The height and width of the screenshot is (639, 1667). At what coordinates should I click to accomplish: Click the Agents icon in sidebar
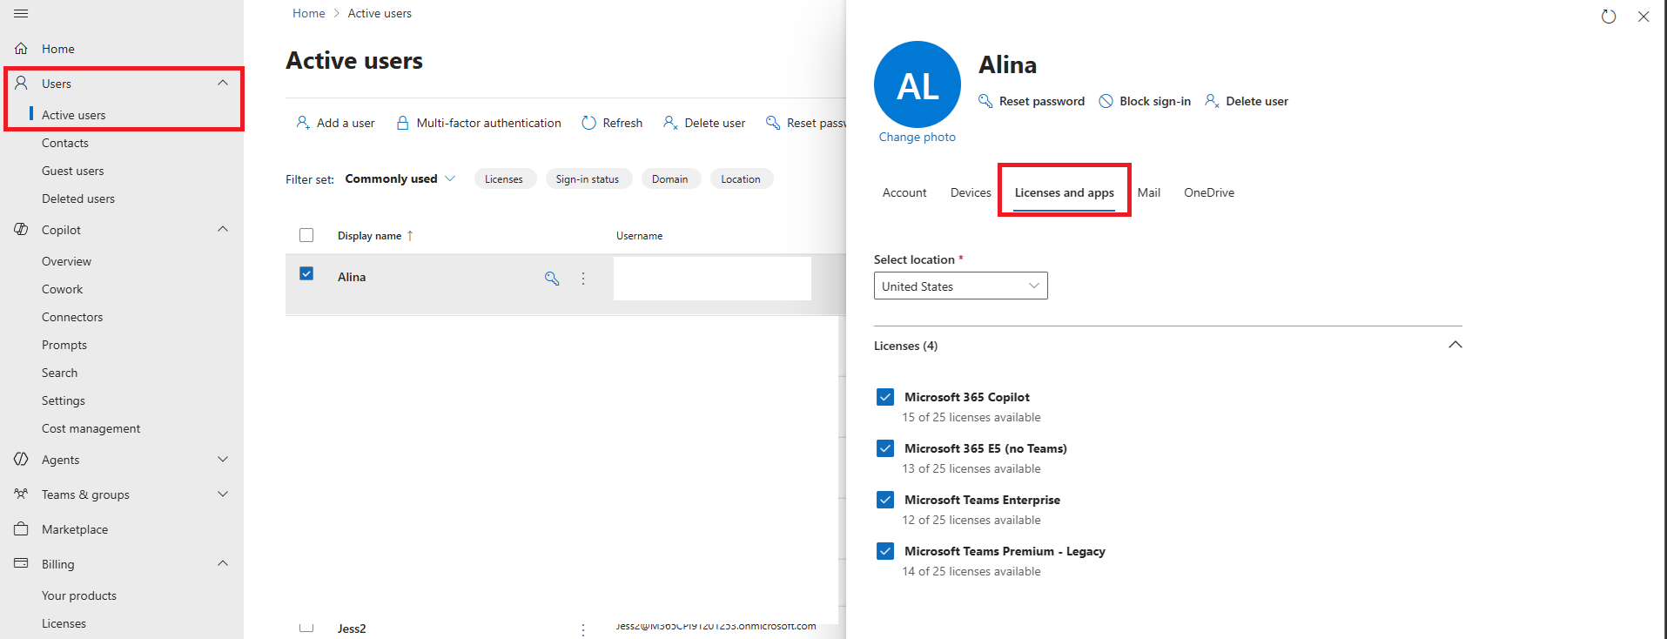(21, 459)
